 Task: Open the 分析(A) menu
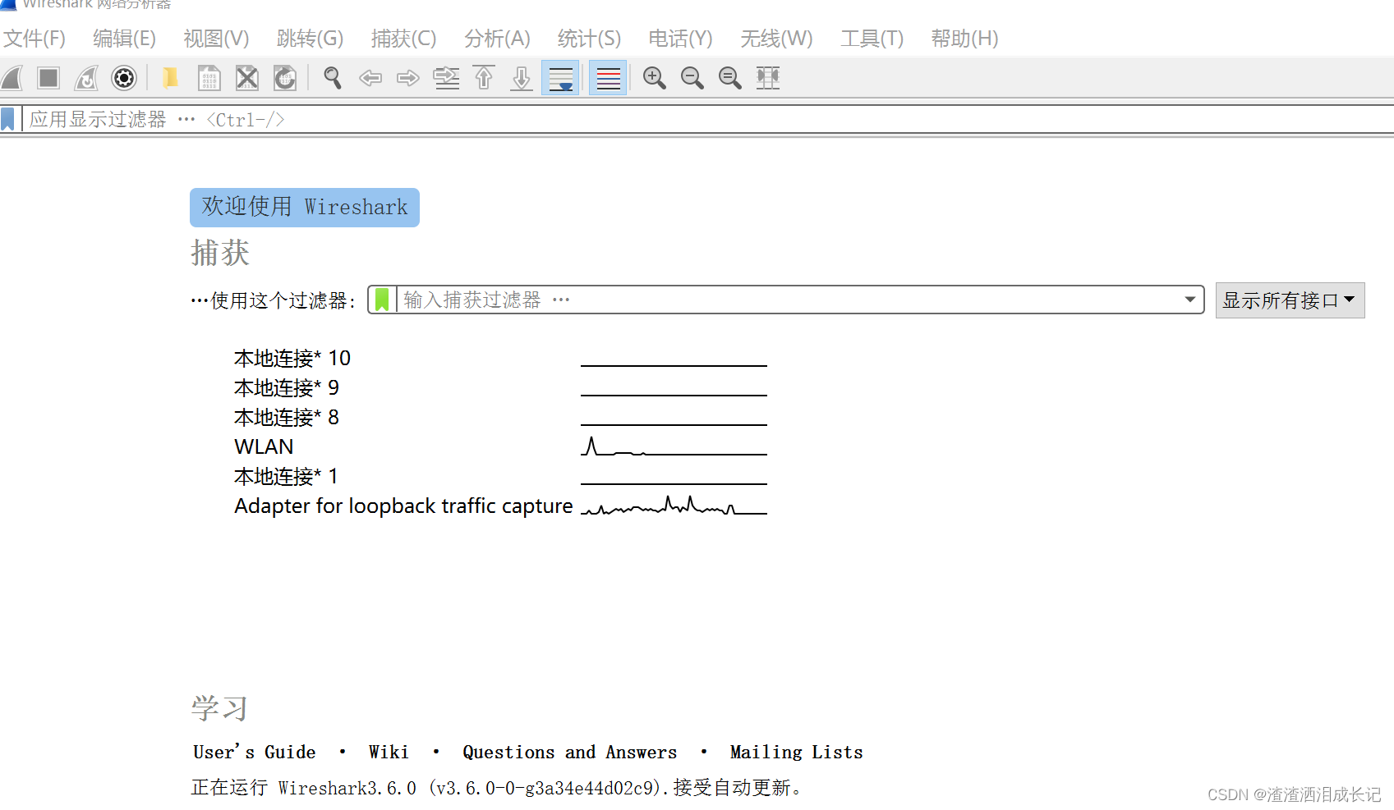pos(497,39)
